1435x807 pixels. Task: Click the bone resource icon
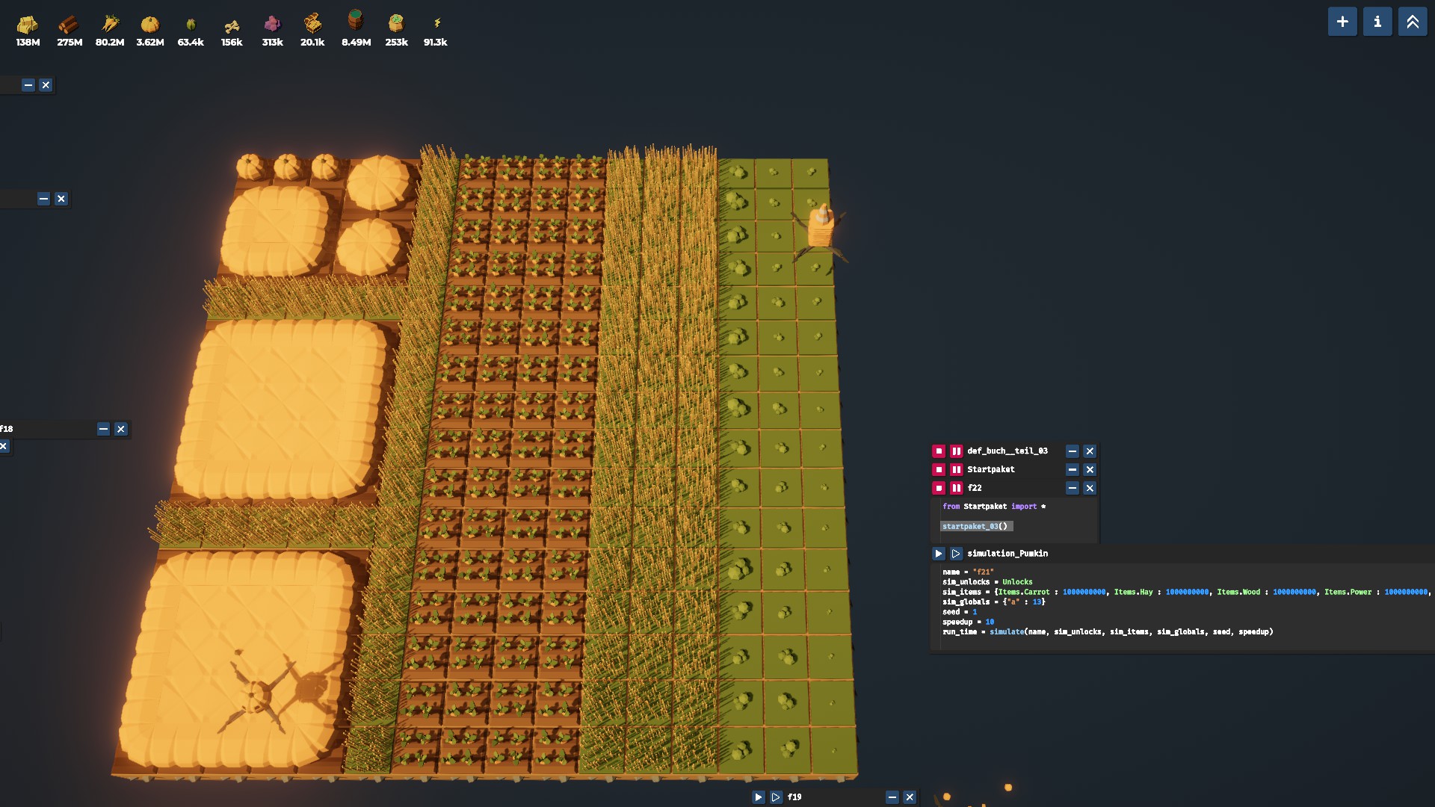pyautogui.click(x=232, y=25)
